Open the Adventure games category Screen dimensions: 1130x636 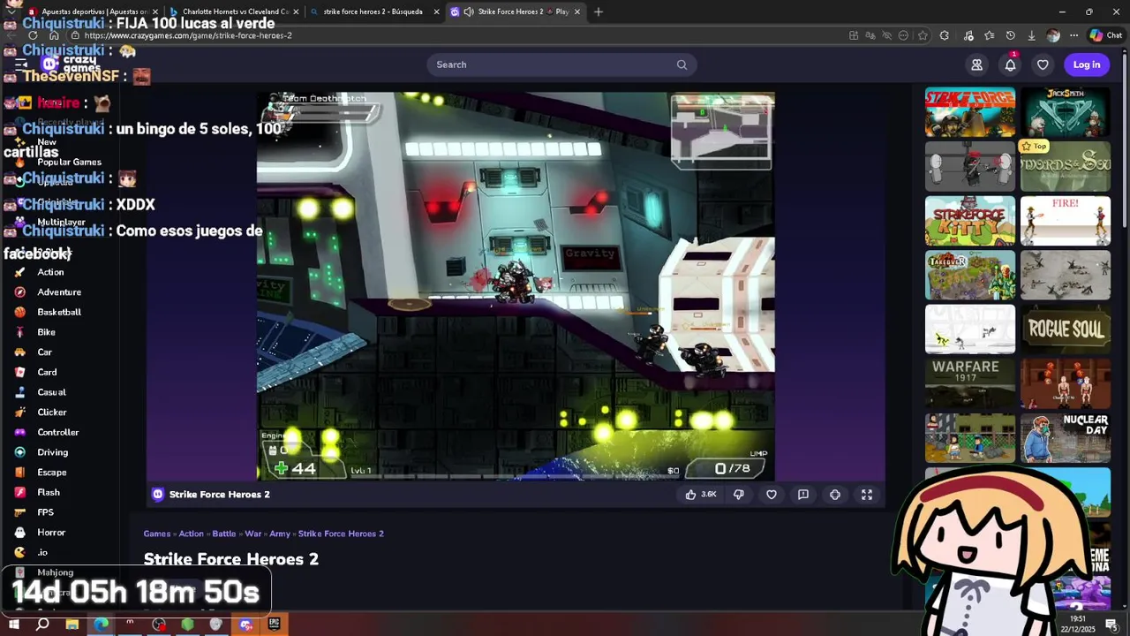point(59,292)
